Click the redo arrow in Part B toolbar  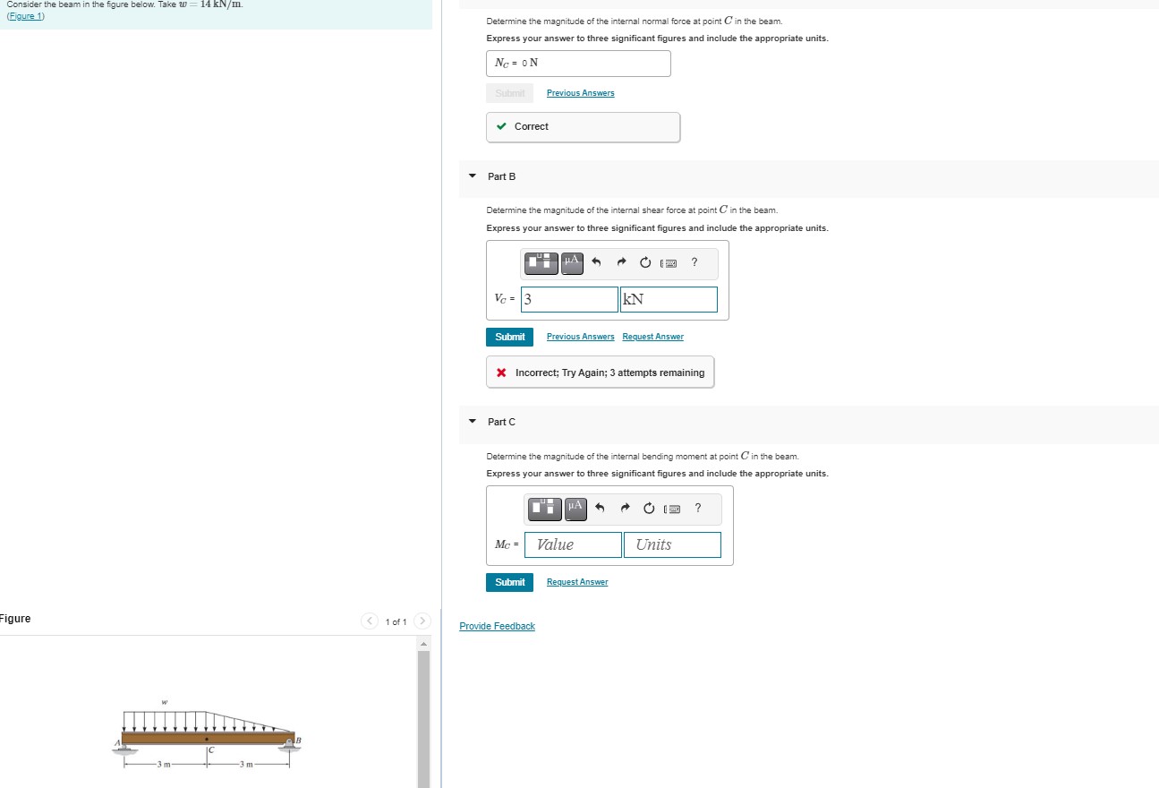click(623, 263)
